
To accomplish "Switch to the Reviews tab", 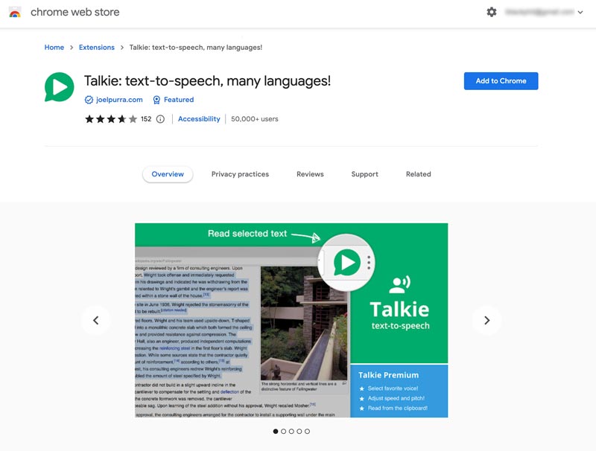I will pyautogui.click(x=310, y=174).
